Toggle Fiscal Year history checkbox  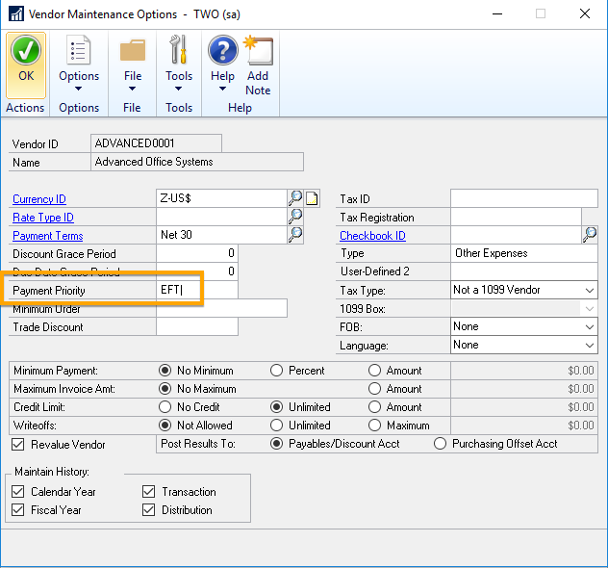tap(18, 510)
